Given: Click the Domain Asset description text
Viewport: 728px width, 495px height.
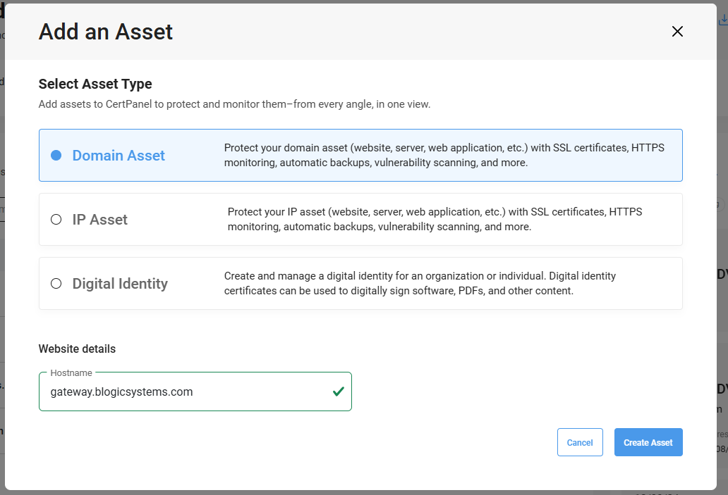Looking at the screenshot, I should (x=444, y=156).
